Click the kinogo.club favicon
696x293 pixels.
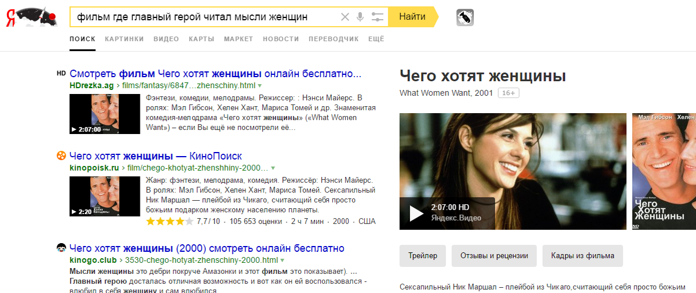tap(61, 248)
